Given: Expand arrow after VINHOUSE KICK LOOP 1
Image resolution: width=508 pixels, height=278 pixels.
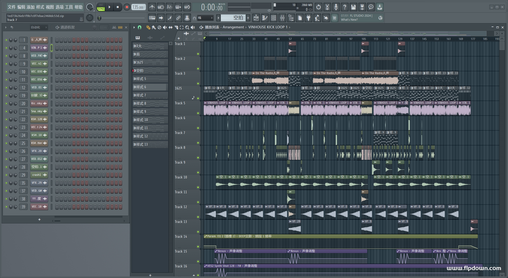Looking at the screenshot, I should pyautogui.click(x=290, y=27).
